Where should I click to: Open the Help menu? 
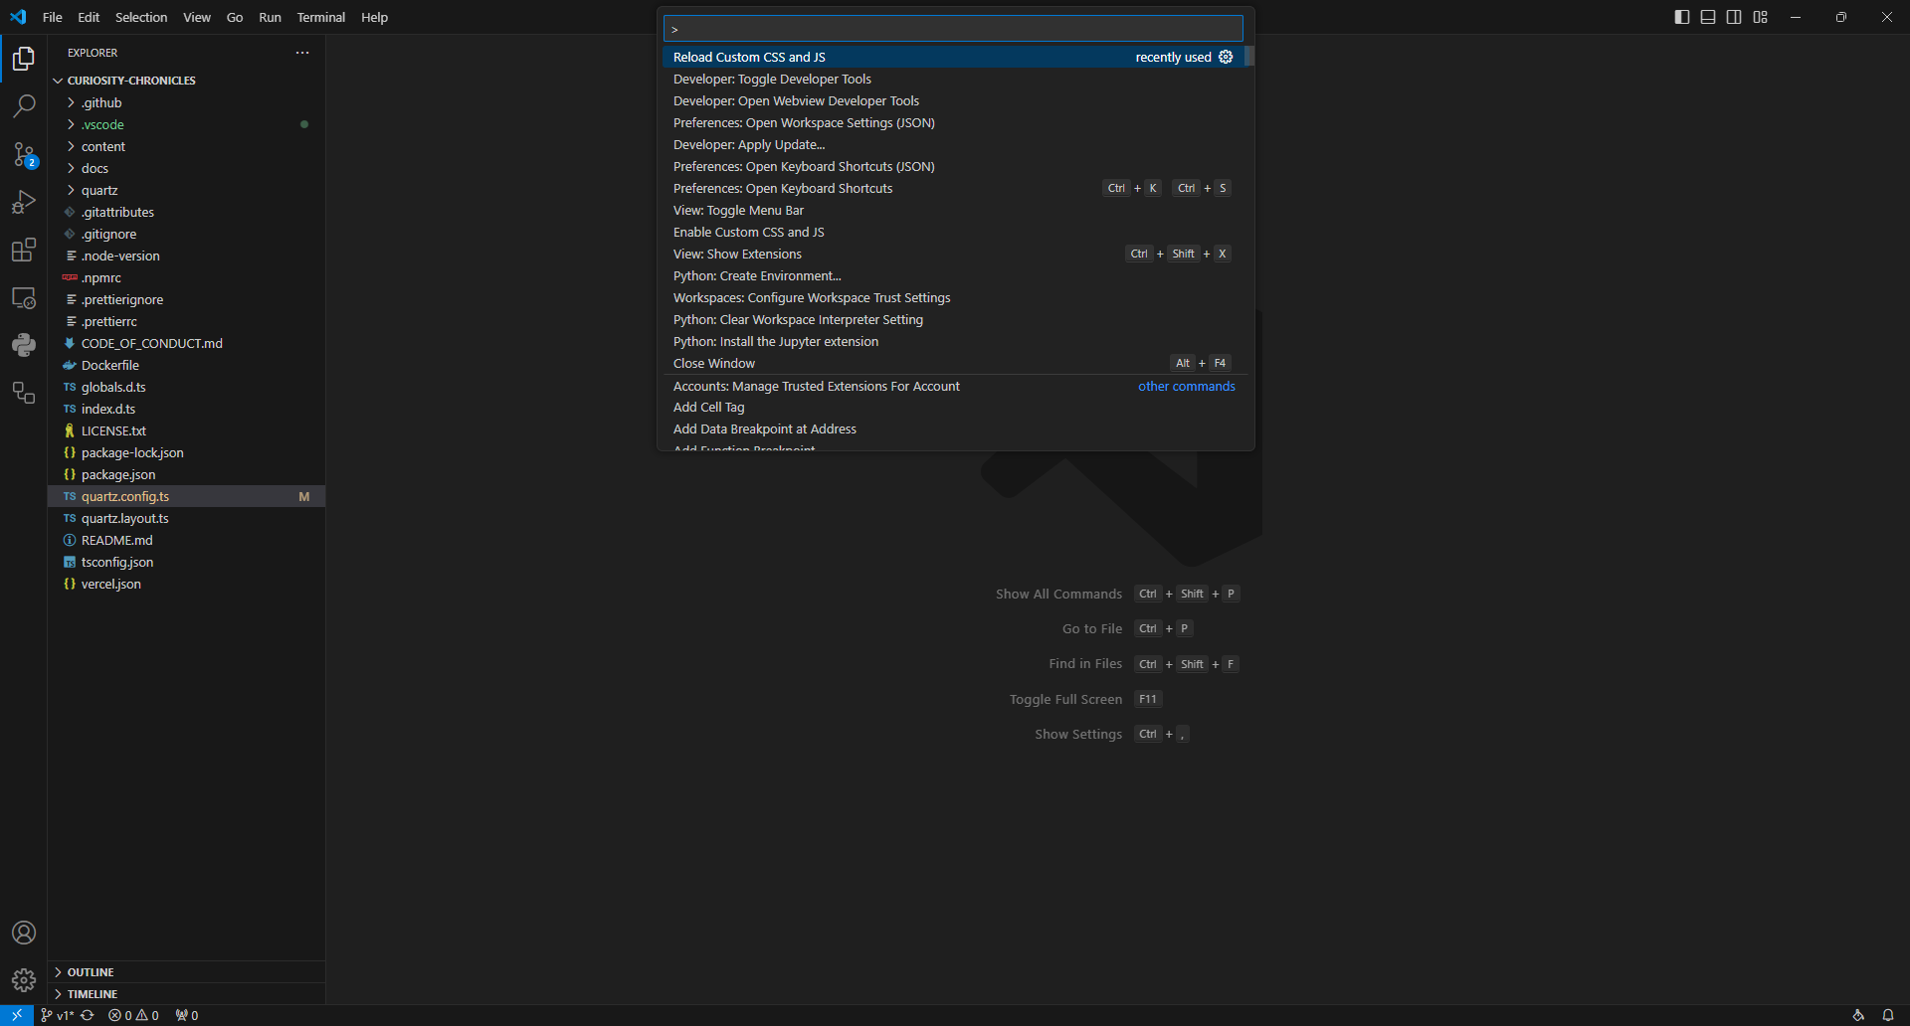coord(375,17)
